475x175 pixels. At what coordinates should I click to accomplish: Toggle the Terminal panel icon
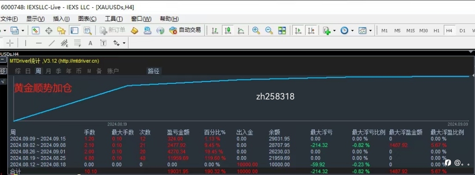pyautogui.click(x=74, y=30)
